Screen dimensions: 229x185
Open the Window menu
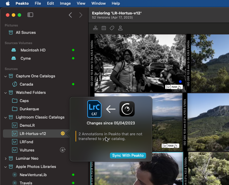pyautogui.click(x=98, y=3)
